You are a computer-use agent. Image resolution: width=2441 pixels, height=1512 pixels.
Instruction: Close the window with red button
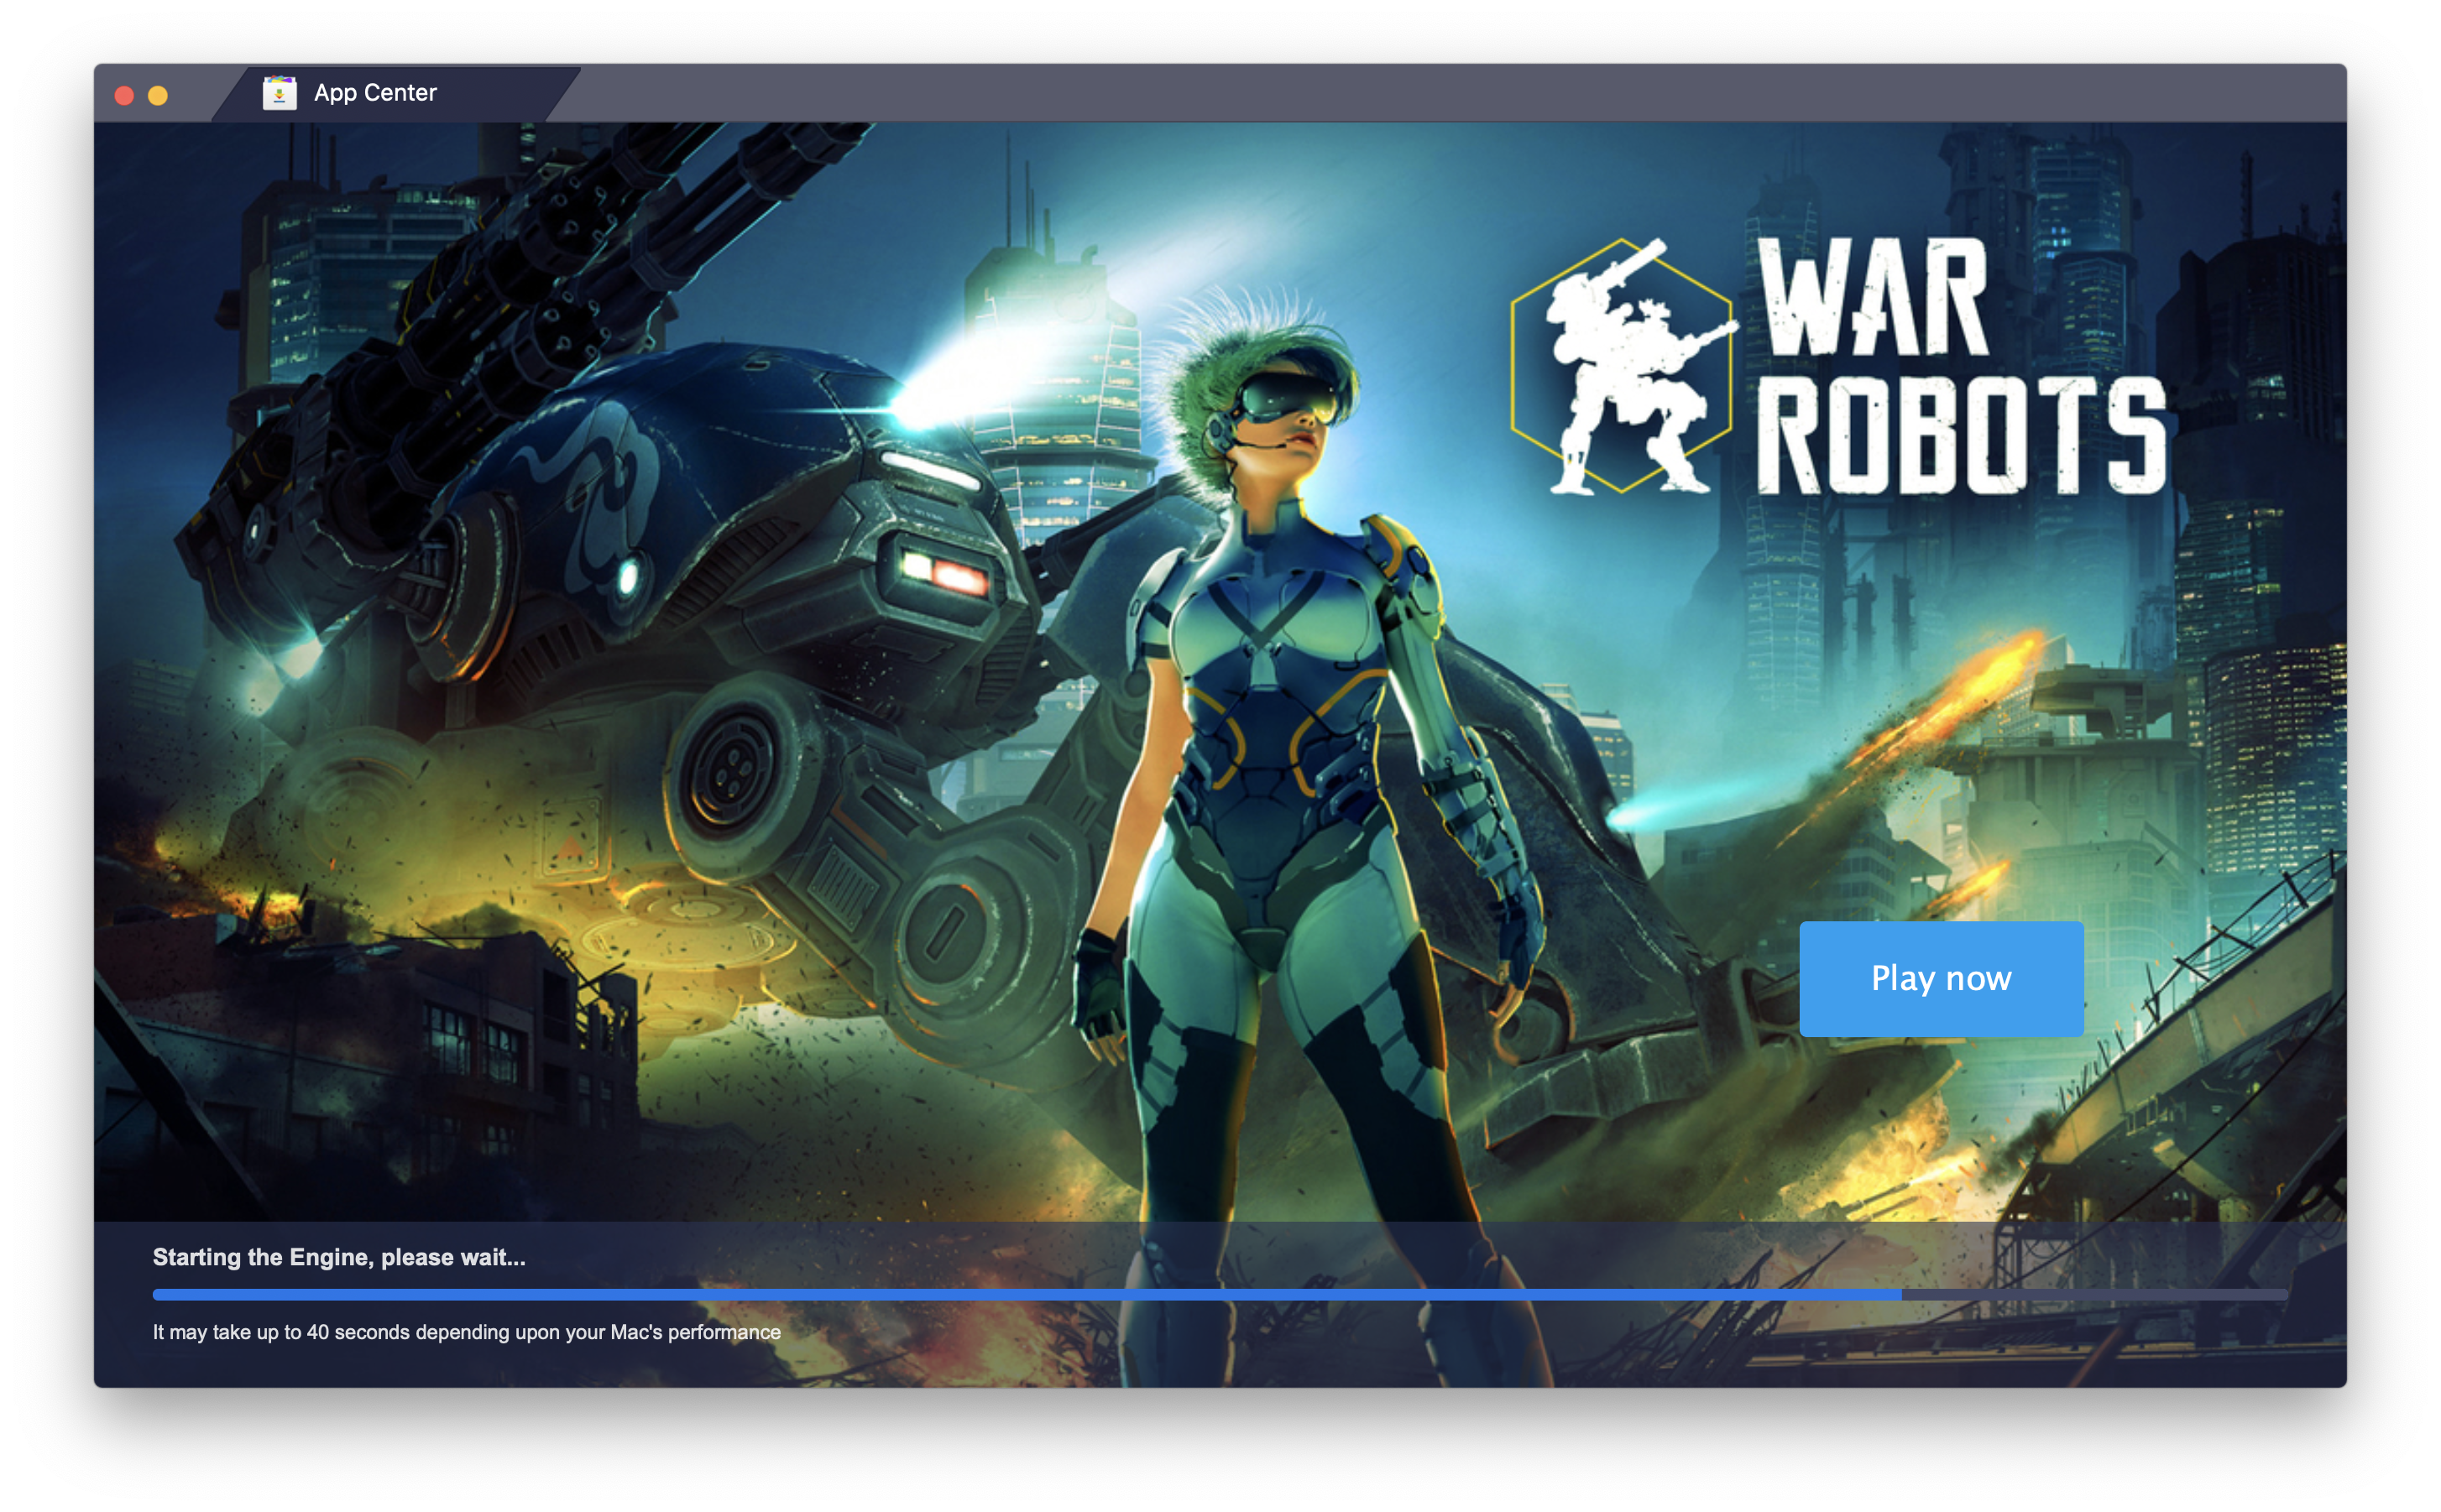(125, 95)
